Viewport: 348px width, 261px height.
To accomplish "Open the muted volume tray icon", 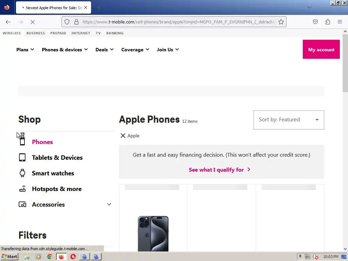I will point(315,257).
